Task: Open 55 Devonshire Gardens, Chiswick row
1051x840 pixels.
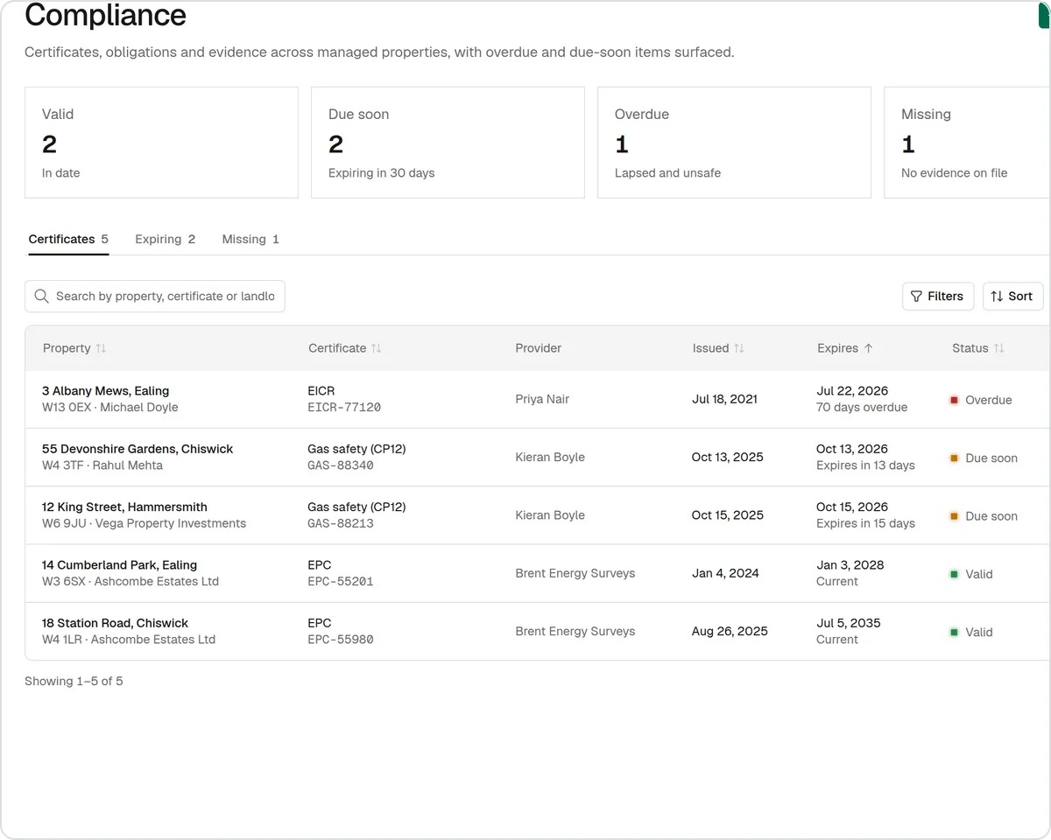Action: point(538,457)
